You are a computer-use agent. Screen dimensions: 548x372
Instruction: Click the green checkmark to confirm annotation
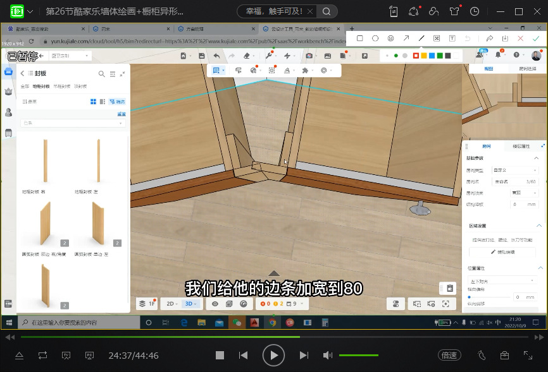(x=535, y=39)
